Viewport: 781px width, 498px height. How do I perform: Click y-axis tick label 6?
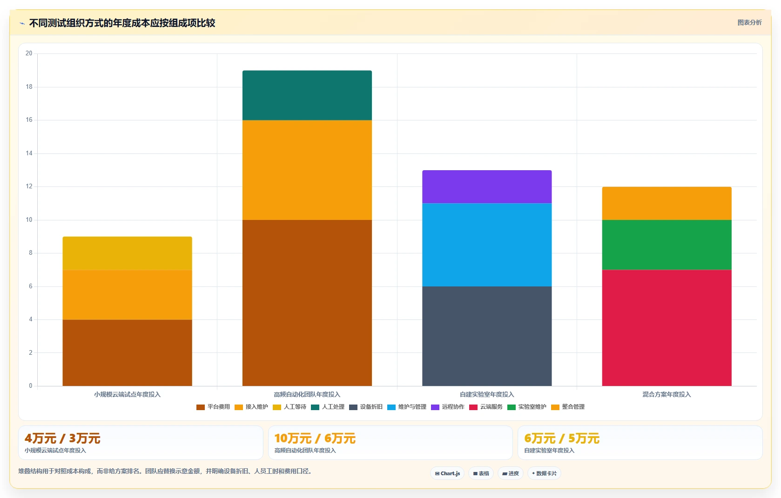pos(31,286)
